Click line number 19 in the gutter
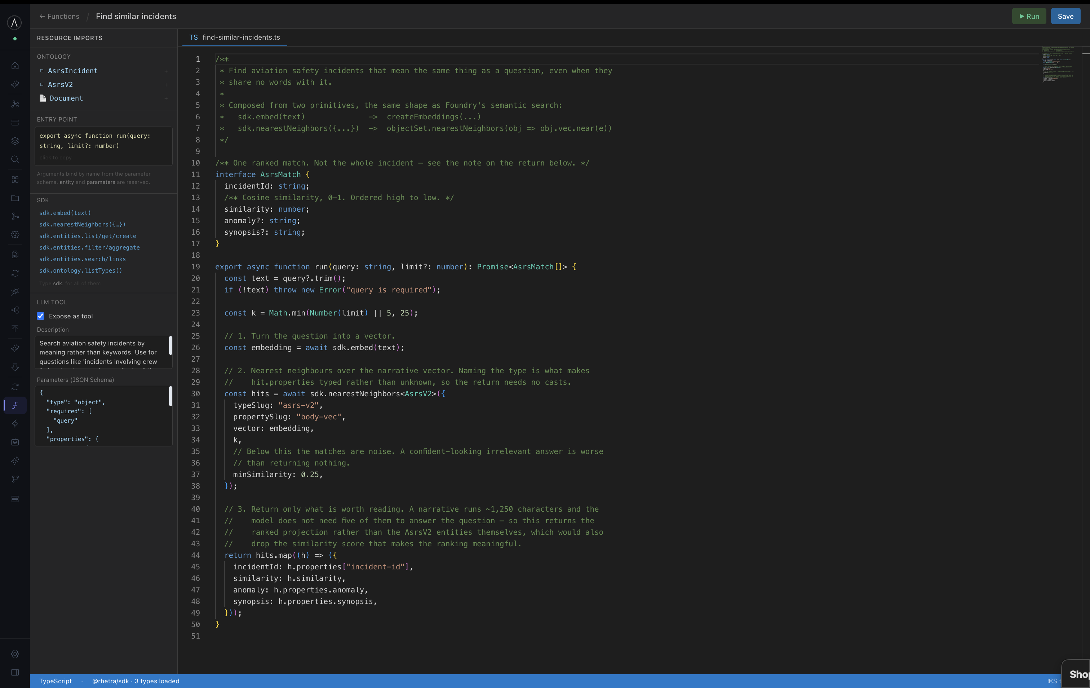 tap(195, 267)
